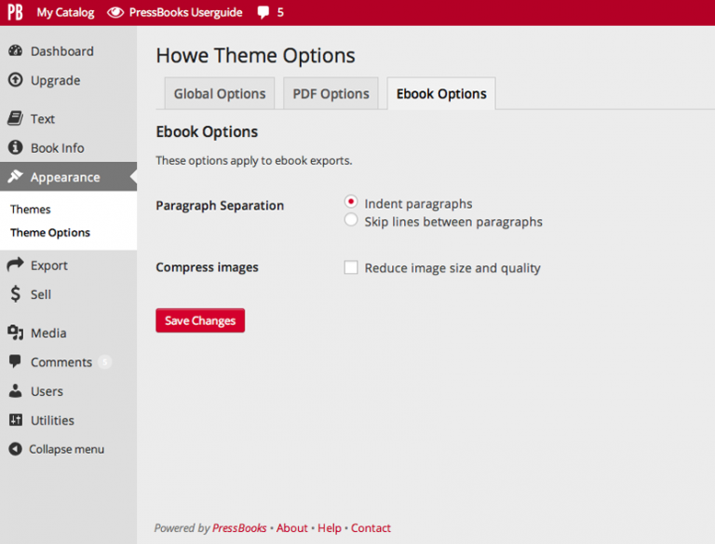The image size is (715, 544).
Task: Click the Dashboard gauge icon
Action: click(x=15, y=51)
